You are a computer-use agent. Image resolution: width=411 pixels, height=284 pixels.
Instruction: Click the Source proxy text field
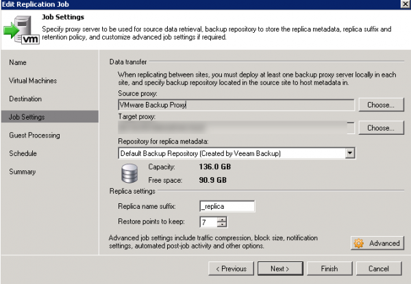point(236,105)
